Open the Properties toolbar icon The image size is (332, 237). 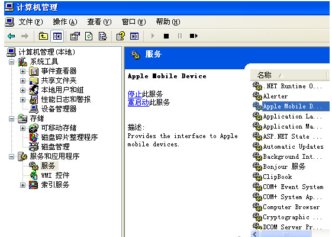point(75,36)
